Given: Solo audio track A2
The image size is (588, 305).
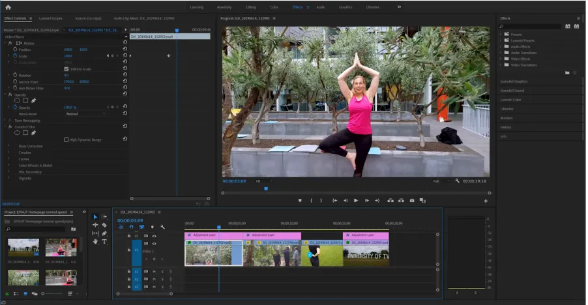Looking at the screenshot, I should [162, 279].
